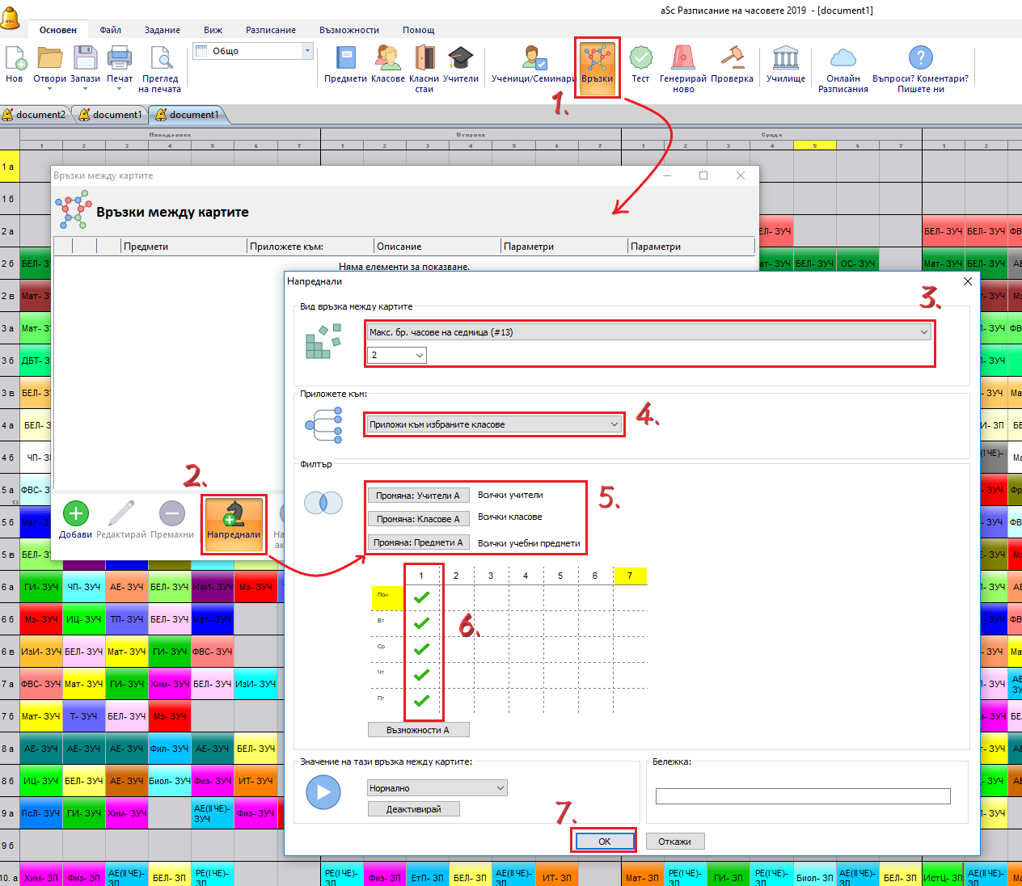Open the Приложи към избраните класове dropdown
The width and height of the screenshot is (1022, 886).
614,424
